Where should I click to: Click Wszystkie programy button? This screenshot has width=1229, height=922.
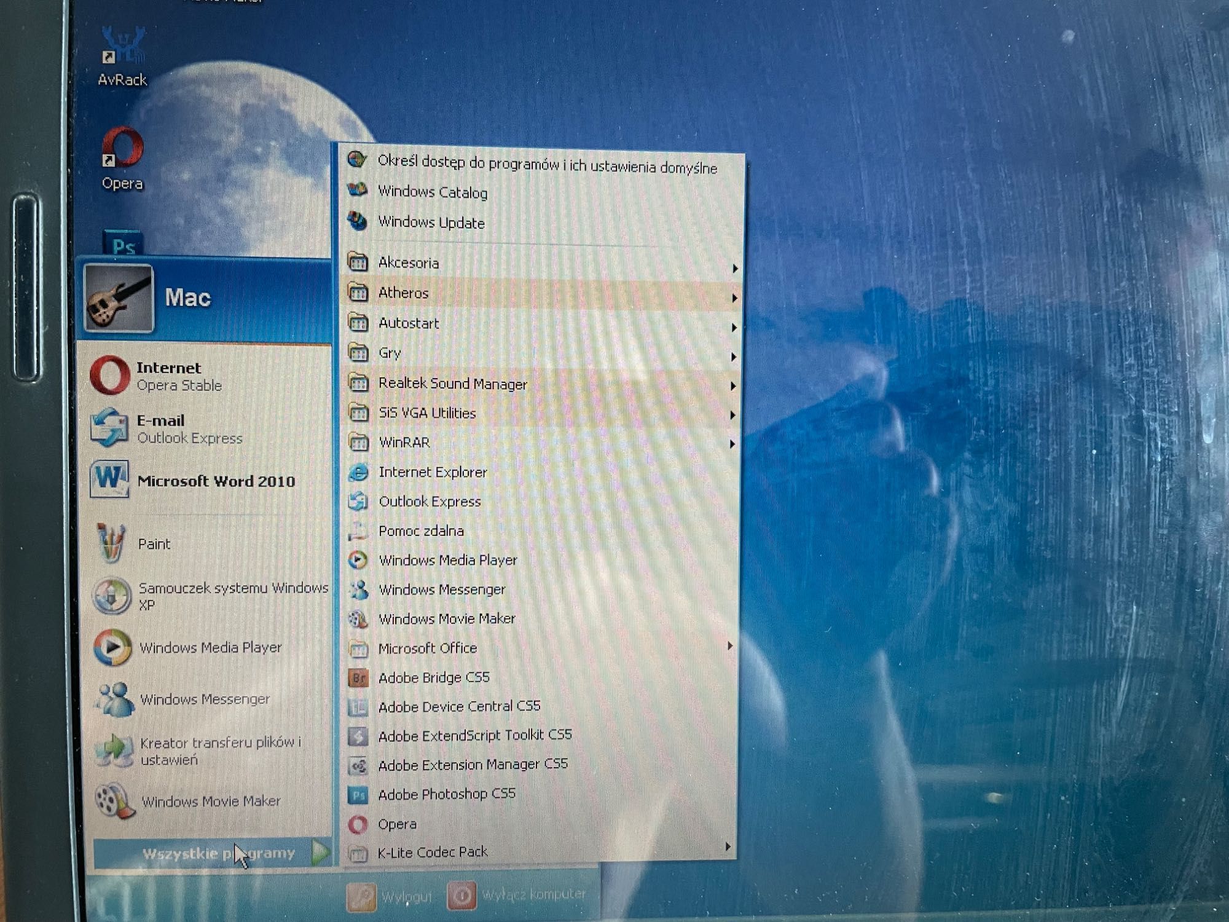pyautogui.click(x=212, y=853)
